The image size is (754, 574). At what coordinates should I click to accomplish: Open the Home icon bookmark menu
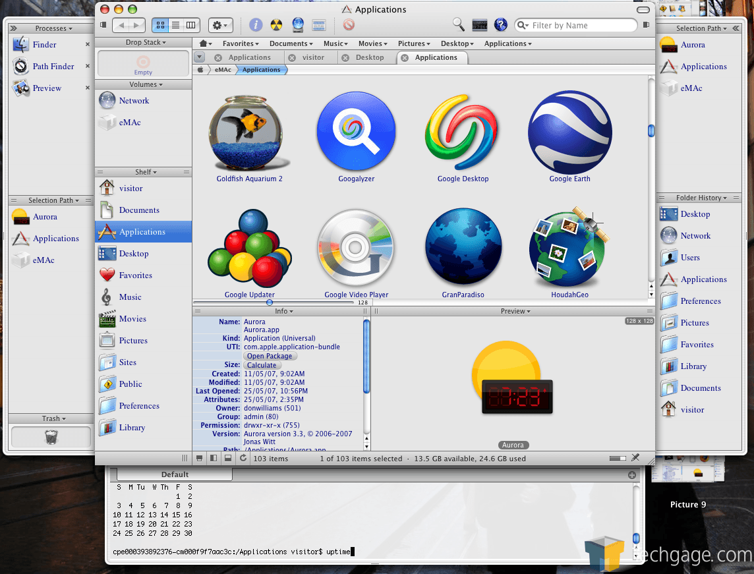206,43
